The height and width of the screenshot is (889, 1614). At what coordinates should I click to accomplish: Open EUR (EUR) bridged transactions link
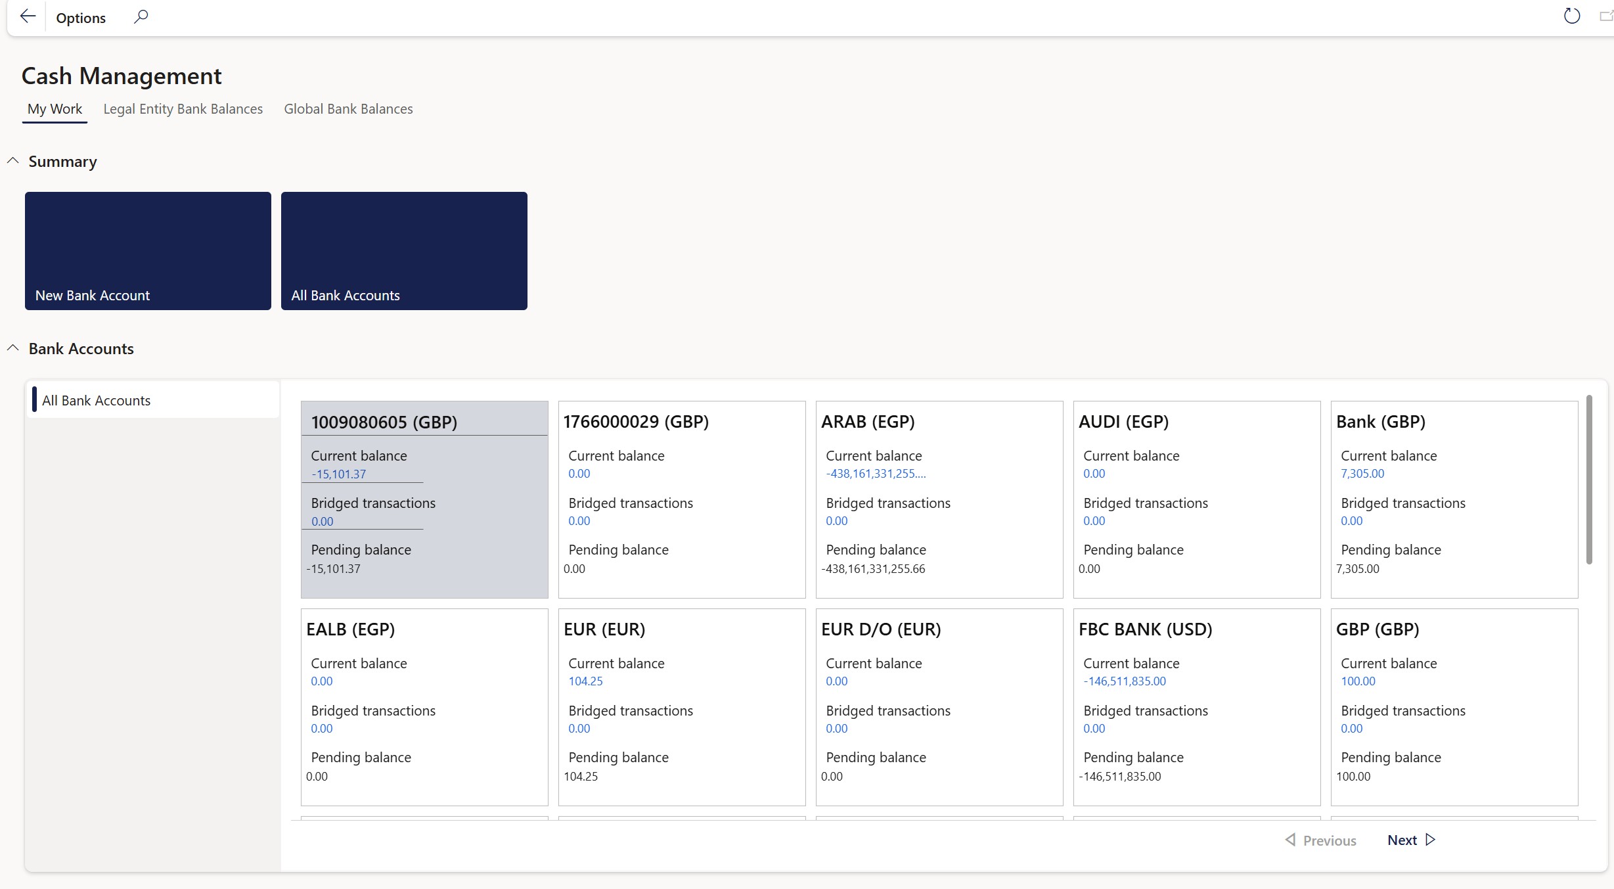[579, 729]
